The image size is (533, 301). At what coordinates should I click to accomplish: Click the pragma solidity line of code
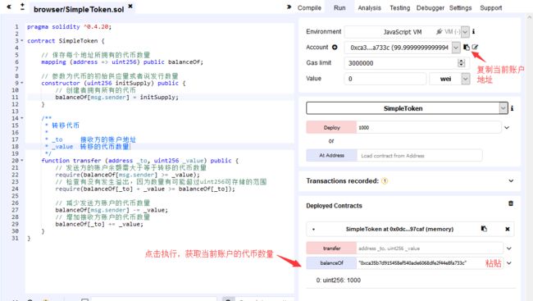(x=69, y=26)
